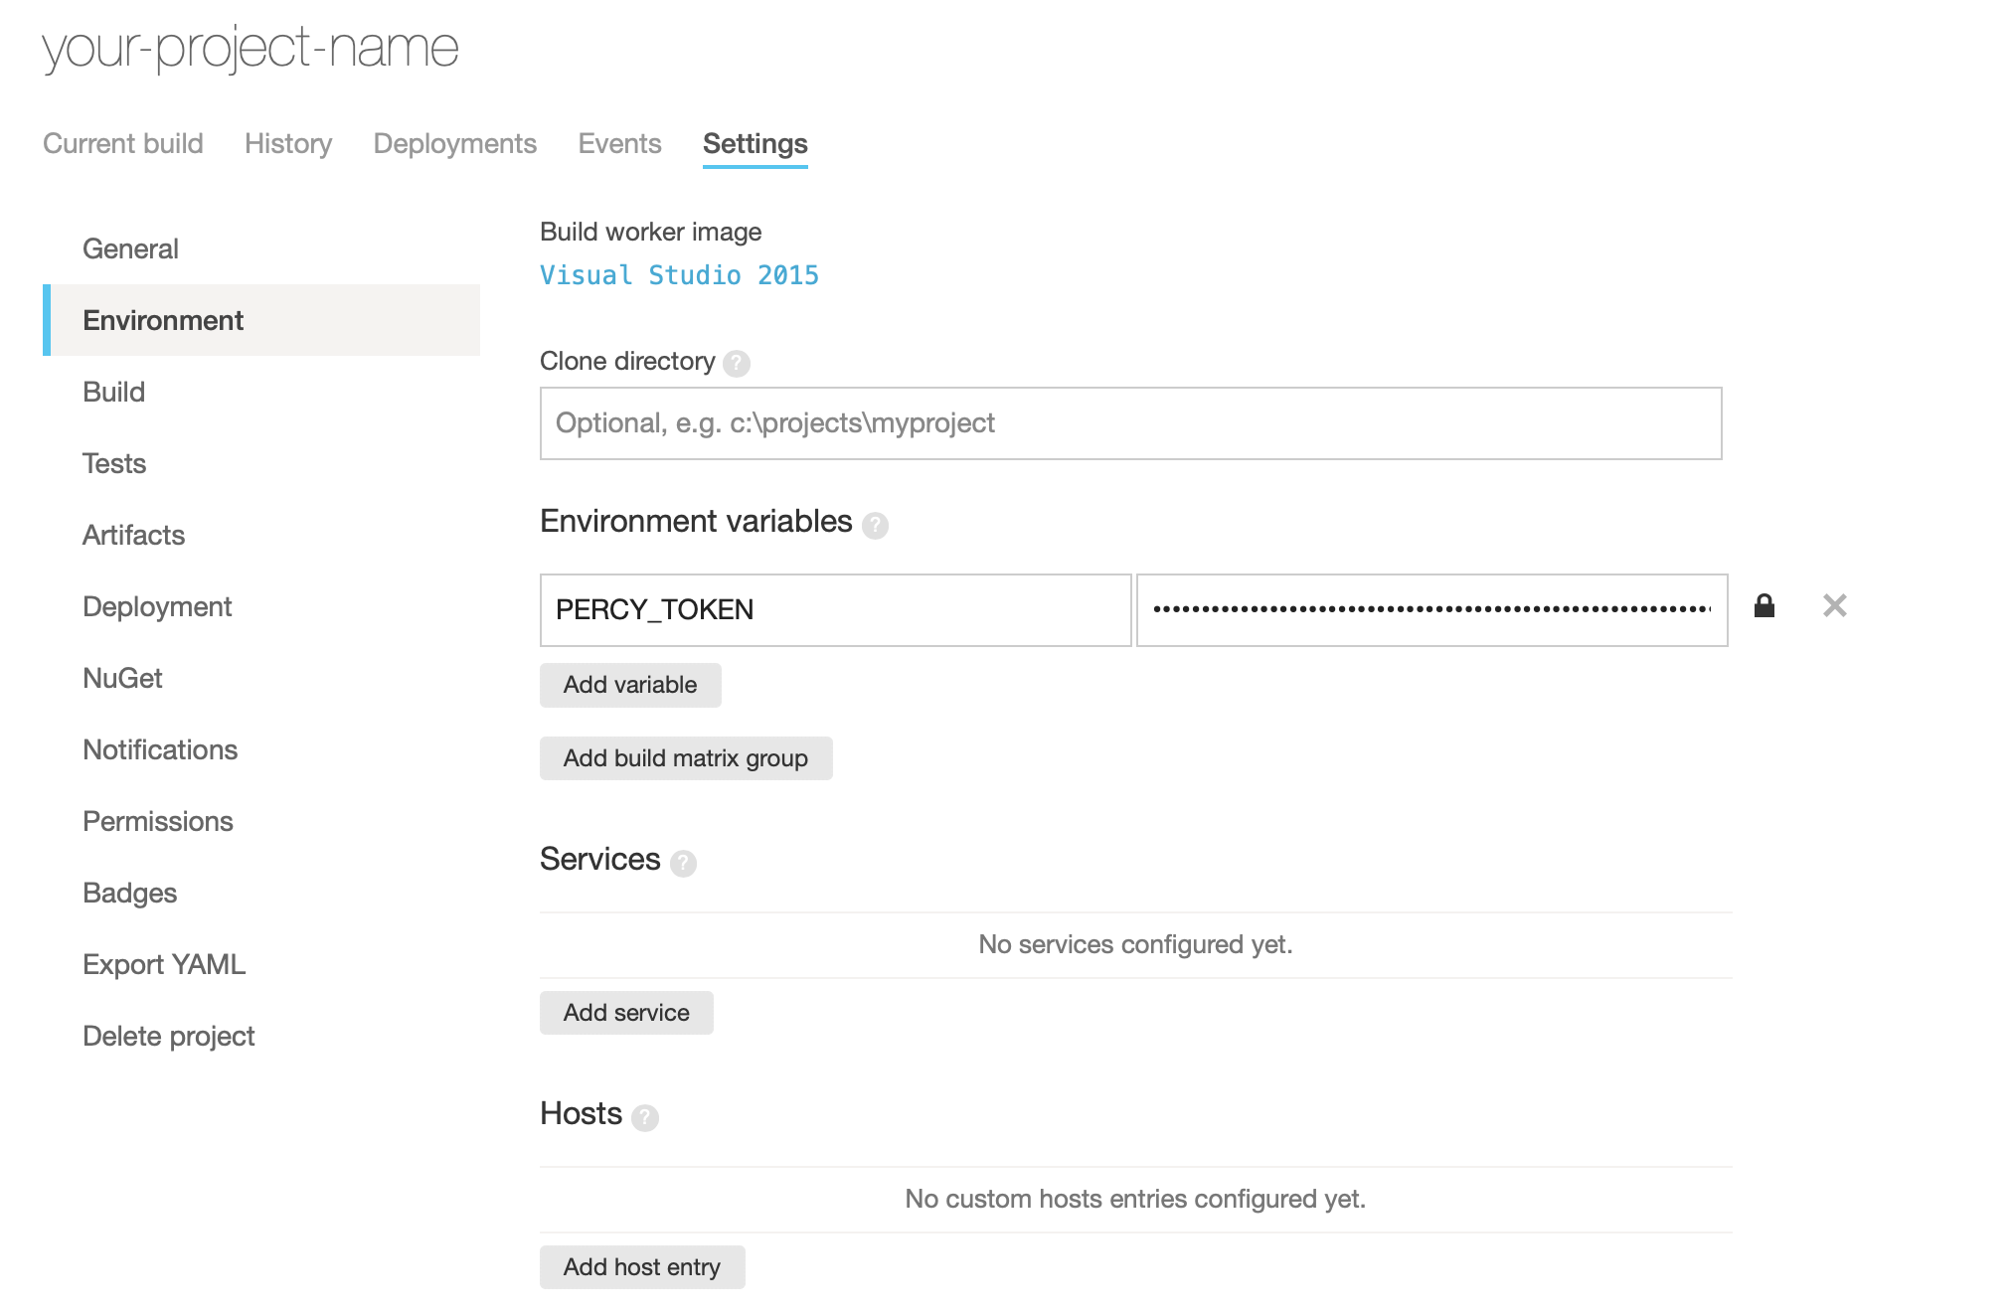Image resolution: width=2016 pixels, height=1314 pixels.
Task: Click Add build matrix group button
Action: 685,758
